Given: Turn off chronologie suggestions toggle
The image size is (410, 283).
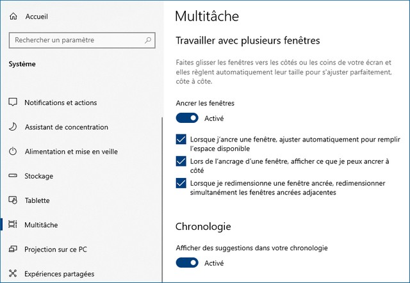Looking at the screenshot, I should (187, 263).
